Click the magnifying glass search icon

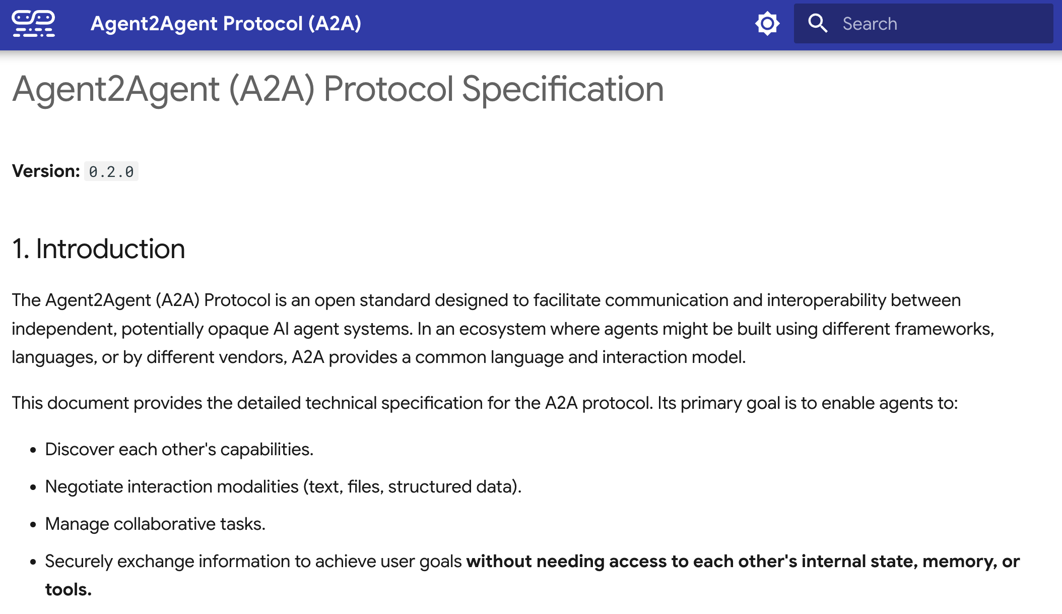click(x=817, y=24)
